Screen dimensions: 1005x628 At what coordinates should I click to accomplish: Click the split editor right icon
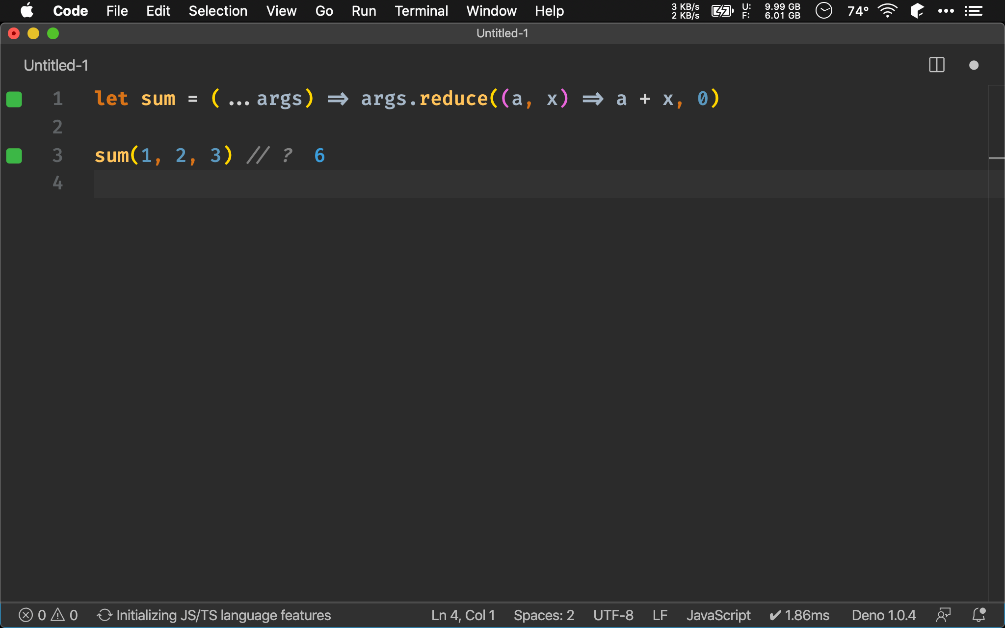936,65
